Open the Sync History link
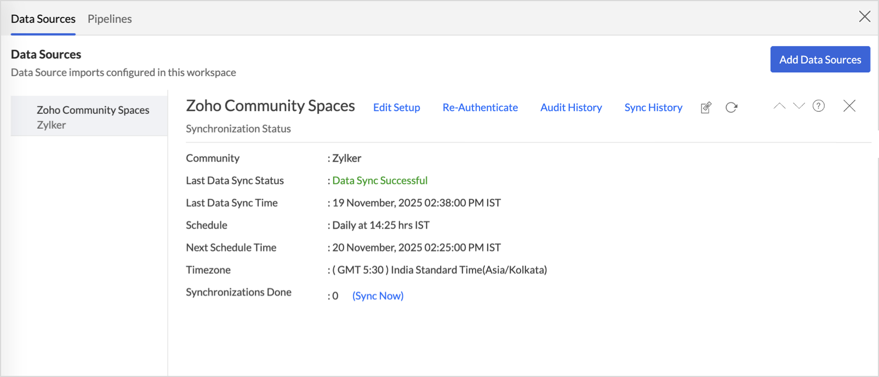Screen dimensions: 879x377 tap(653, 107)
